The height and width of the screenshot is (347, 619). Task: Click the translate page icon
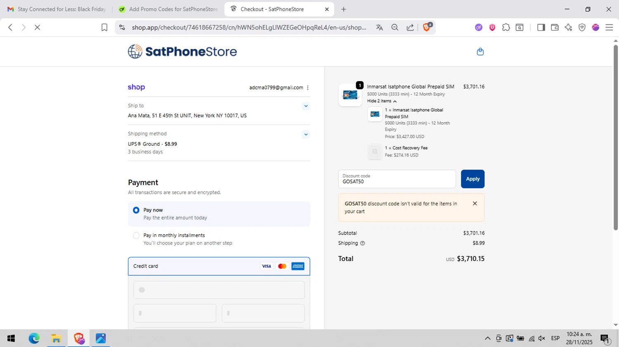(x=379, y=27)
